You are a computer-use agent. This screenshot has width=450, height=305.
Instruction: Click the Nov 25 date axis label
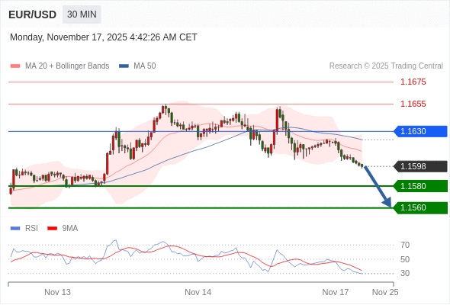click(x=385, y=292)
